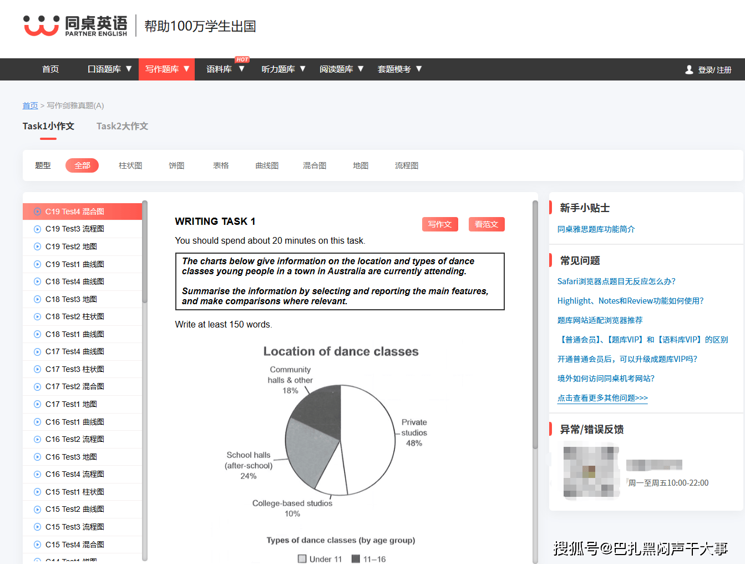Click the play icon beside C15 Test1 柱状图
745x564 pixels.
[x=37, y=492]
